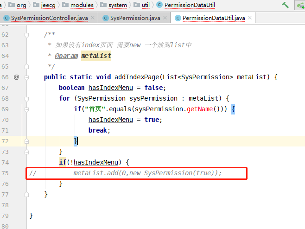Close the SysPermission.java tab
This screenshot has height=229, width=305.
click(x=165, y=18)
